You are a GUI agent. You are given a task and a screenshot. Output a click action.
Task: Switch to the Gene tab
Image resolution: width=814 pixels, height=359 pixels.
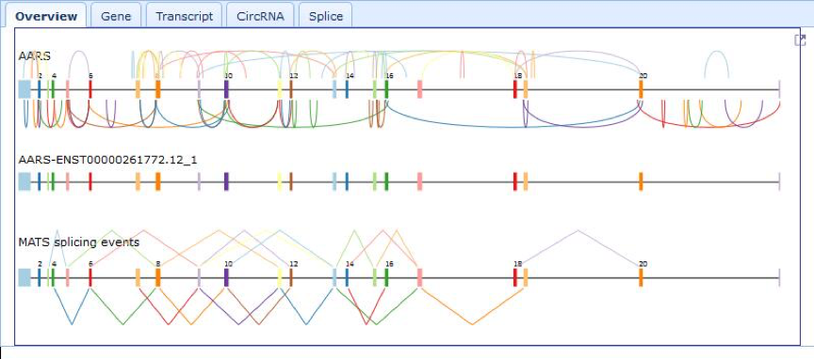116,16
